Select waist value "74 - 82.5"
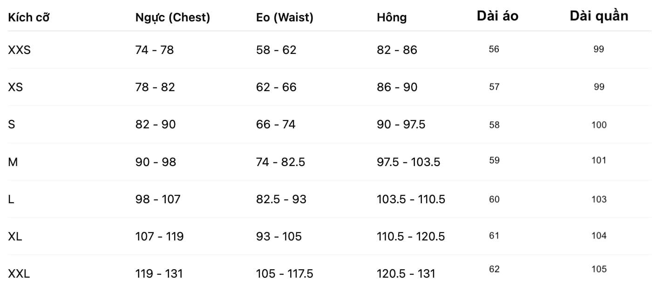Viewport: 652px width, 293px height. click(x=280, y=162)
